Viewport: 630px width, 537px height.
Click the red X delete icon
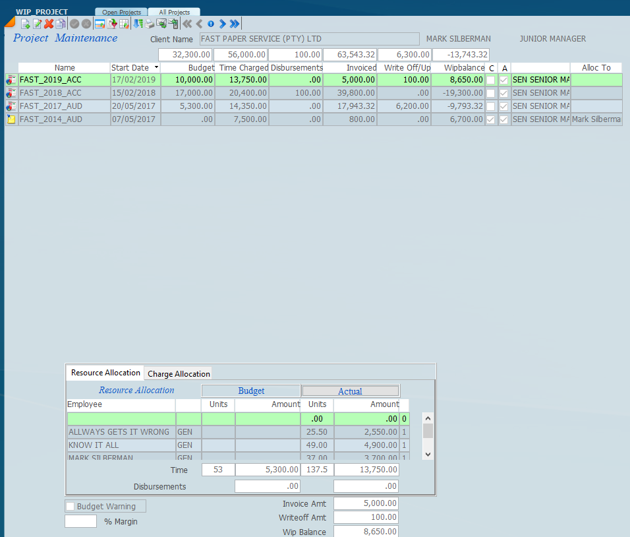coord(49,24)
